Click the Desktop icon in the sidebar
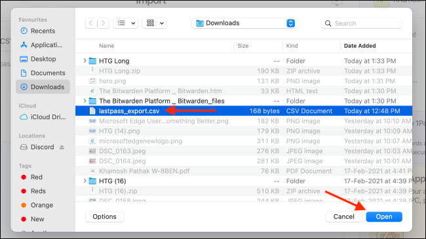 tap(24, 59)
